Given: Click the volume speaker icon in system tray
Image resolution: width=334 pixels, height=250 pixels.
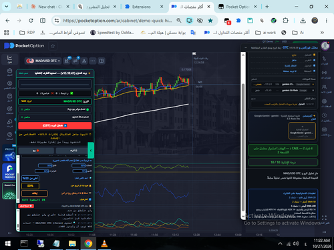Looking at the screenshot, I should [x=296, y=244].
